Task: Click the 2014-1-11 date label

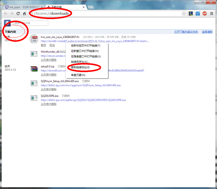Action: tap(10, 70)
